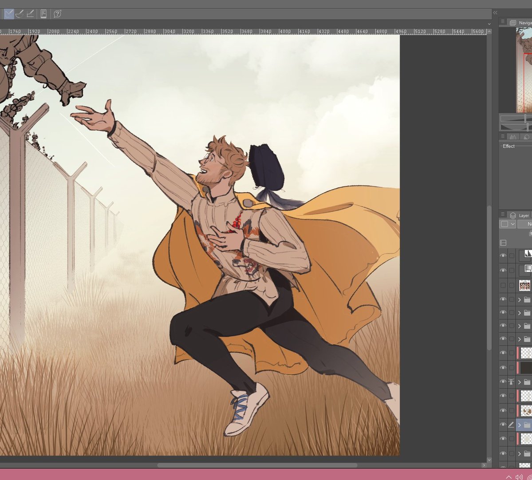Click the Effect label in layer property

pyautogui.click(x=508, y=146)
